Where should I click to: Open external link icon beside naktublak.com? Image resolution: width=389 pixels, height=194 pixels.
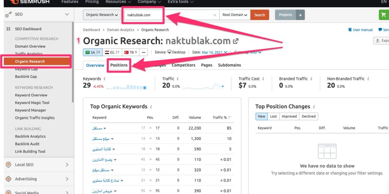click(x=236, y=41)
